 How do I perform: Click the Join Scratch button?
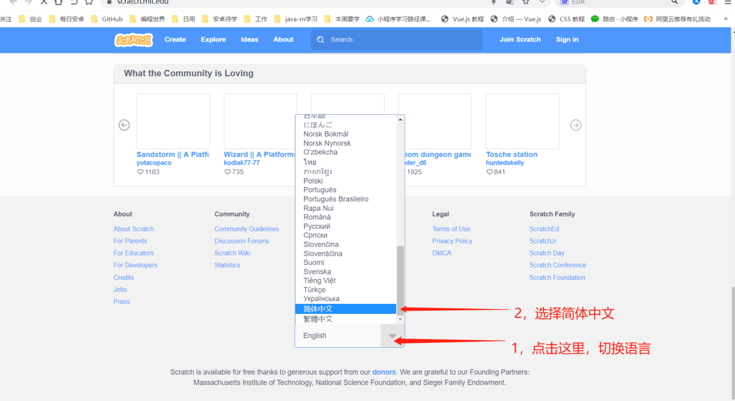click(520, 40)
